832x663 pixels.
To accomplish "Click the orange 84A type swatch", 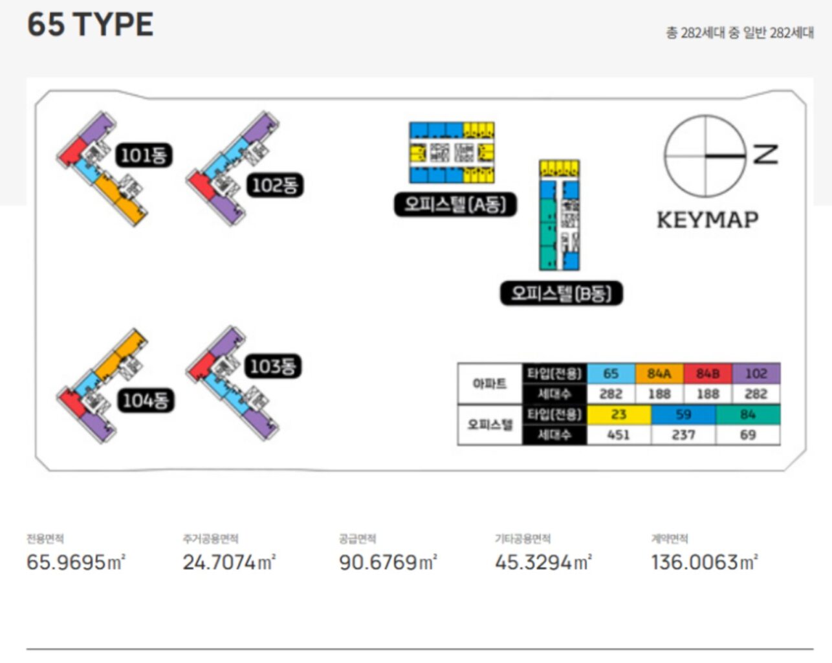I will 659,374.
